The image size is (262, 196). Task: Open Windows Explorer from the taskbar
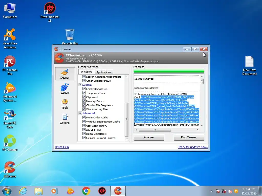[39, 191]
